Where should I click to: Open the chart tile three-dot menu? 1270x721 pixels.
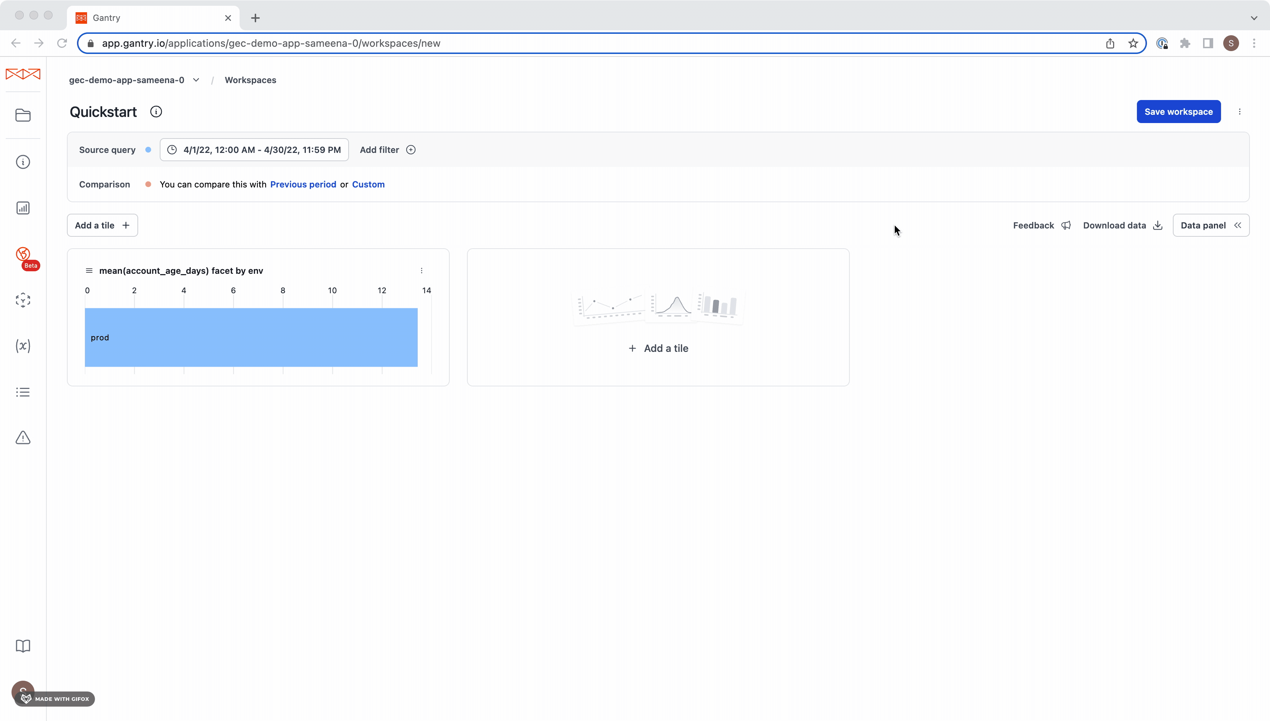coord(421,271)
